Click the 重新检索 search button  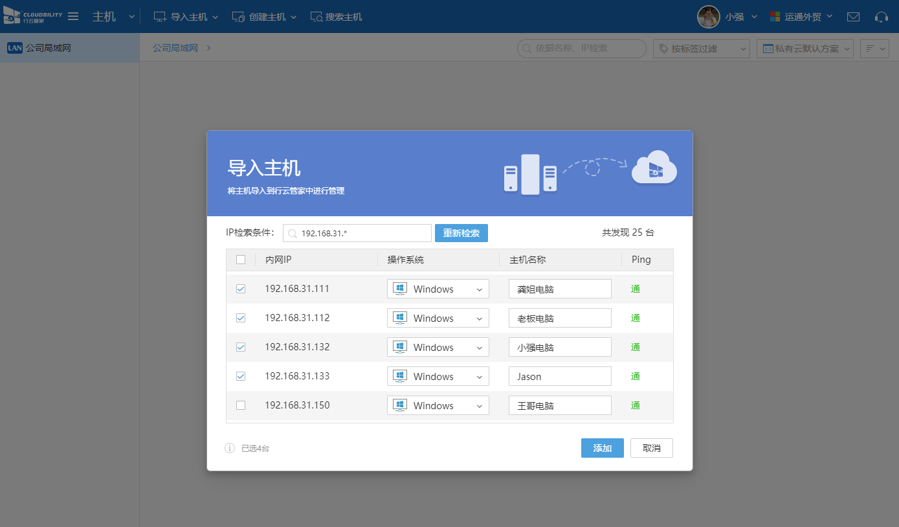tap(461, 232)
